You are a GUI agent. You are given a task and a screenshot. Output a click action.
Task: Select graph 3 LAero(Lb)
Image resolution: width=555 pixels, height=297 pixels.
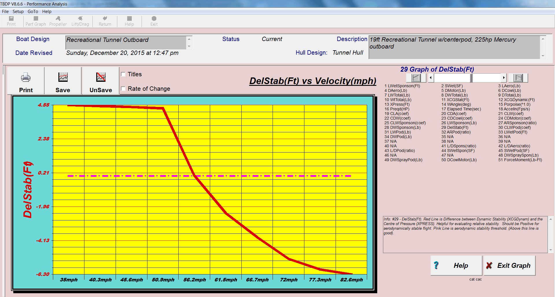pos(509,86)
